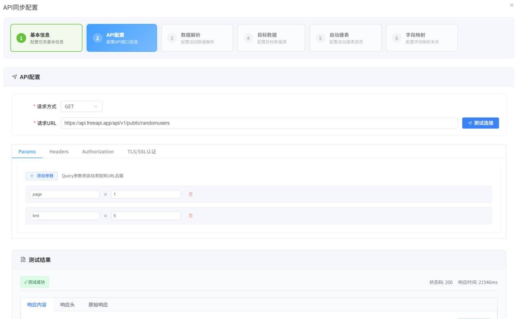Click the page value field containing 1
The width and height of the screenshot is (516, 319).
(146, 194)
